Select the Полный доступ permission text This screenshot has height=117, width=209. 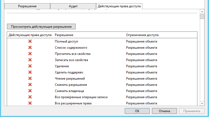(x=66, y=41)
